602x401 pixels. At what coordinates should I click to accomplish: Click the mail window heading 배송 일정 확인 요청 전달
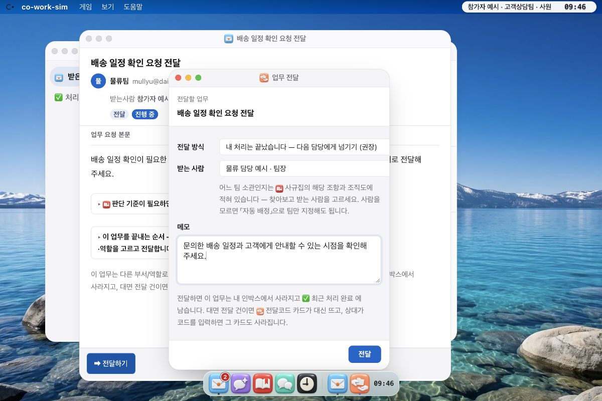pyautogui.click(x=135, y=63)
